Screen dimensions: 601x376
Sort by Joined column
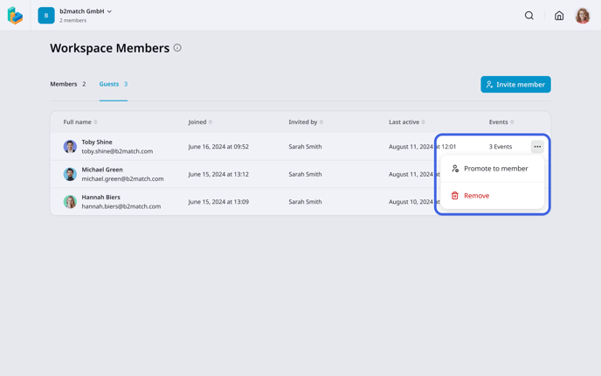tap(200, 122)
